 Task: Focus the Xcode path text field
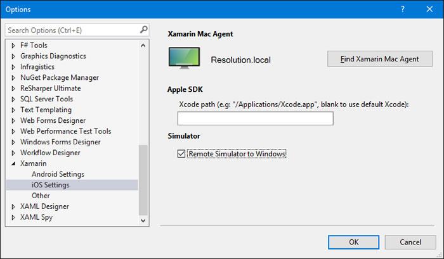coord(256,118)
